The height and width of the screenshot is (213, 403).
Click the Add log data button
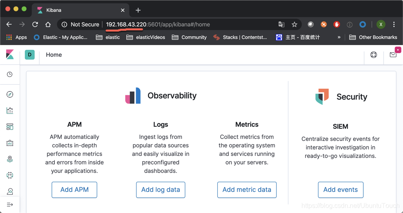160,190
